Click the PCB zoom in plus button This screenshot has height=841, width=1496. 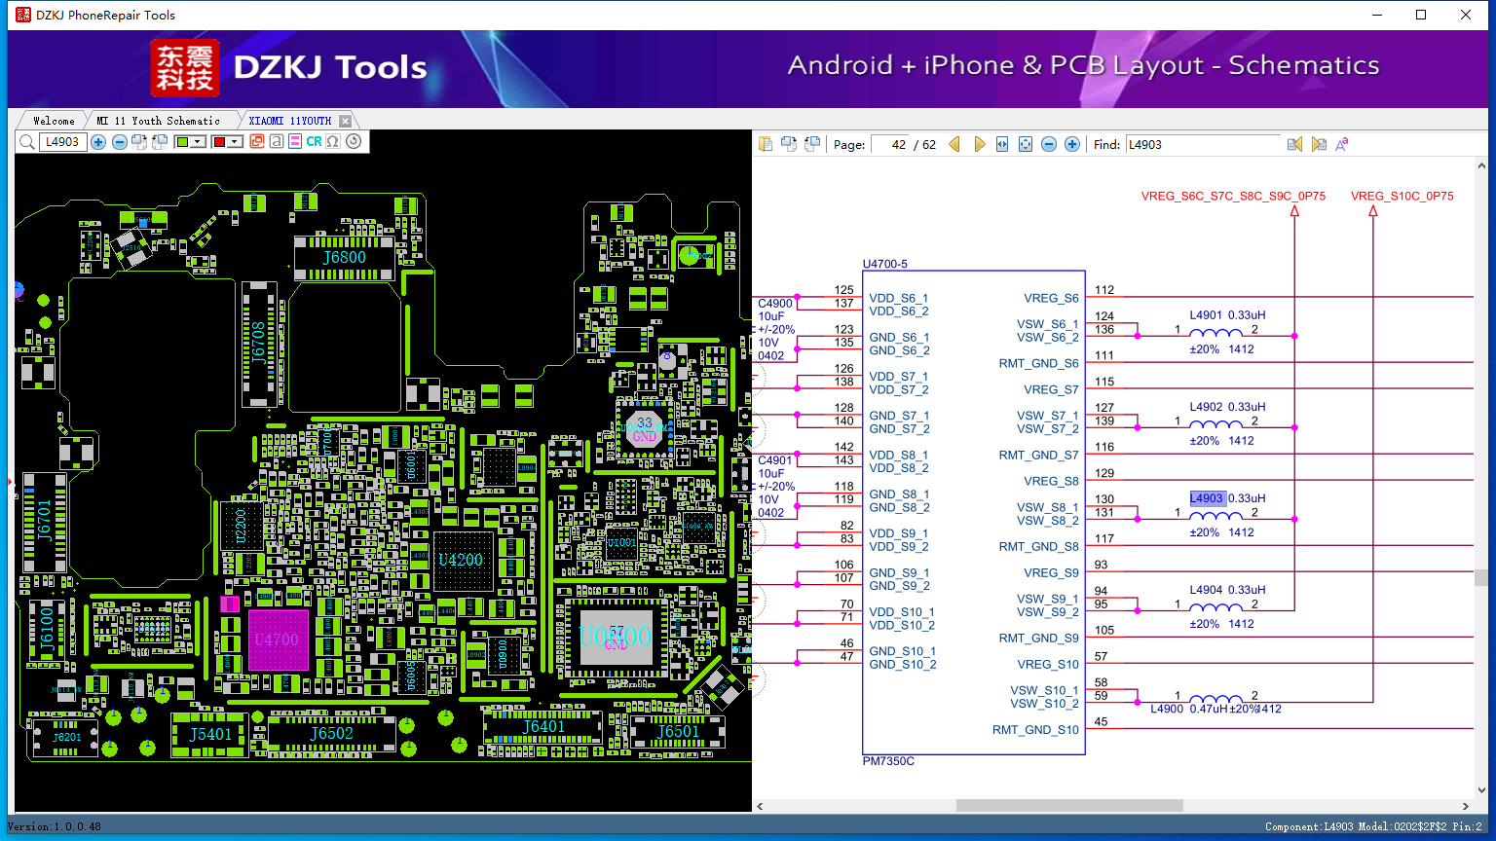pyautogui.click(x=98, y=142)
